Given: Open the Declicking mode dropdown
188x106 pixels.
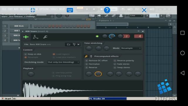Looking at the screenshot, I should point(63,62).
